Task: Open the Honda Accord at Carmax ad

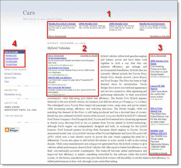Action: [x=62, y=24]
